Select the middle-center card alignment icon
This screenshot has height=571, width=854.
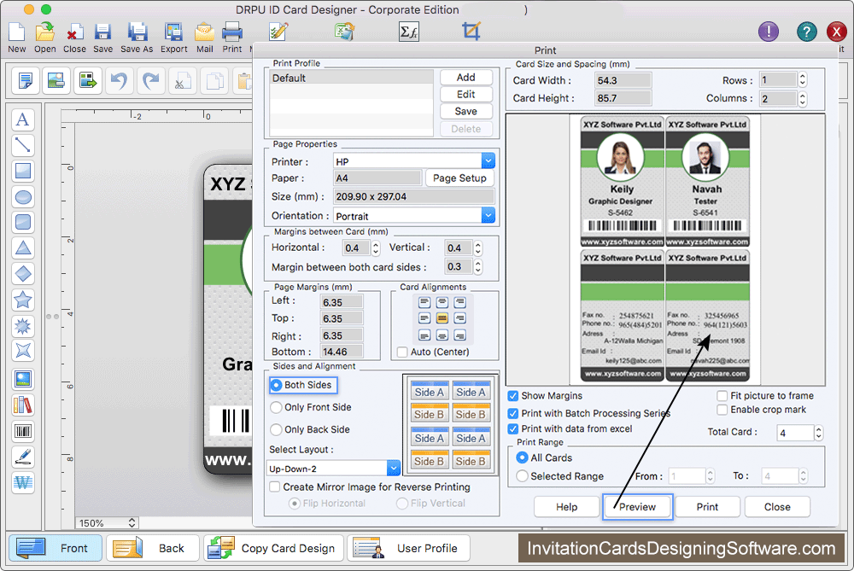coord(442,318)
